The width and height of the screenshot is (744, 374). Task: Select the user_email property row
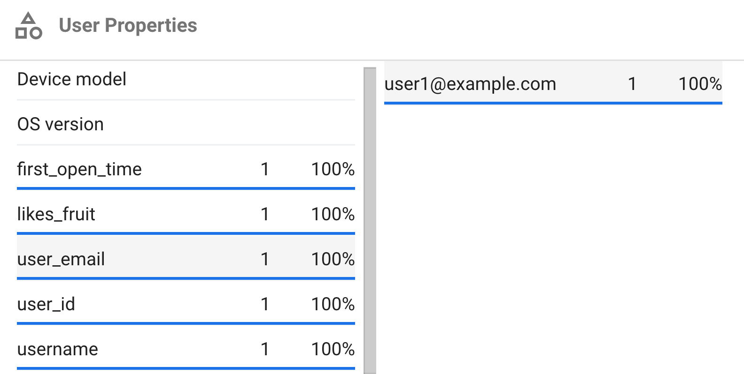[x=186, y=259]
